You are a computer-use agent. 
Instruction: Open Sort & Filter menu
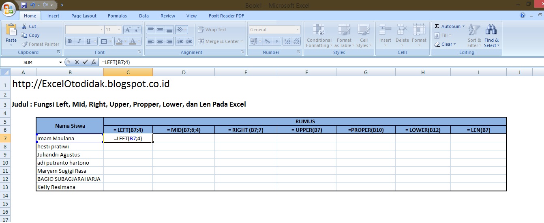coord(474,36)
